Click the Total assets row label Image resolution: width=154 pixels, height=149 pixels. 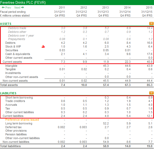(x=9, y=85)
